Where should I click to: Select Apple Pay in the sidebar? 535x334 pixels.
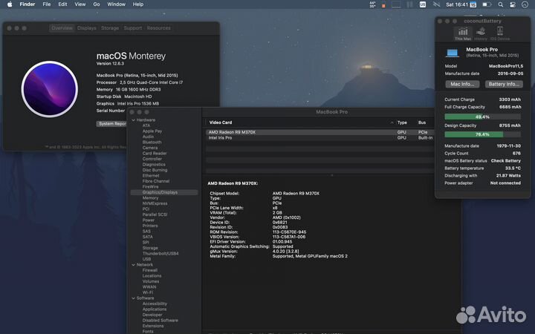152,131
